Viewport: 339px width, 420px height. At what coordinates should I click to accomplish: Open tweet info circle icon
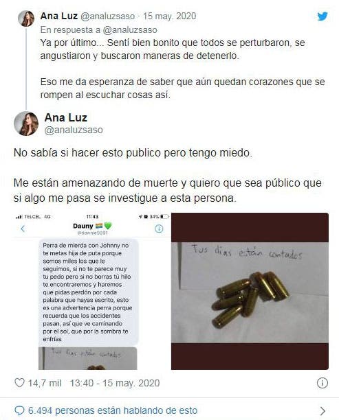click(322, 383)
